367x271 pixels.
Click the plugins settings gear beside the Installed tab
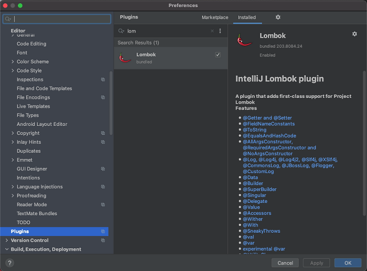[x=278, y=17]
